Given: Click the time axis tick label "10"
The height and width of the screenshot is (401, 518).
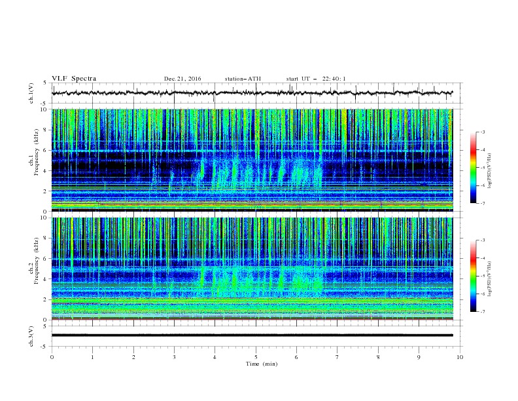Looking at the screenshot, I should click(460, 357).
